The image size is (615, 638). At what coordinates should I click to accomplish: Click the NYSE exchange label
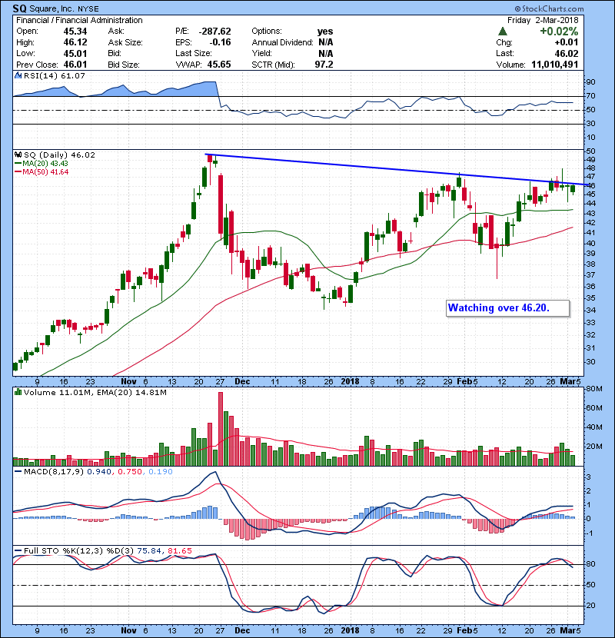pyautogui.click(x=88, y=9)
